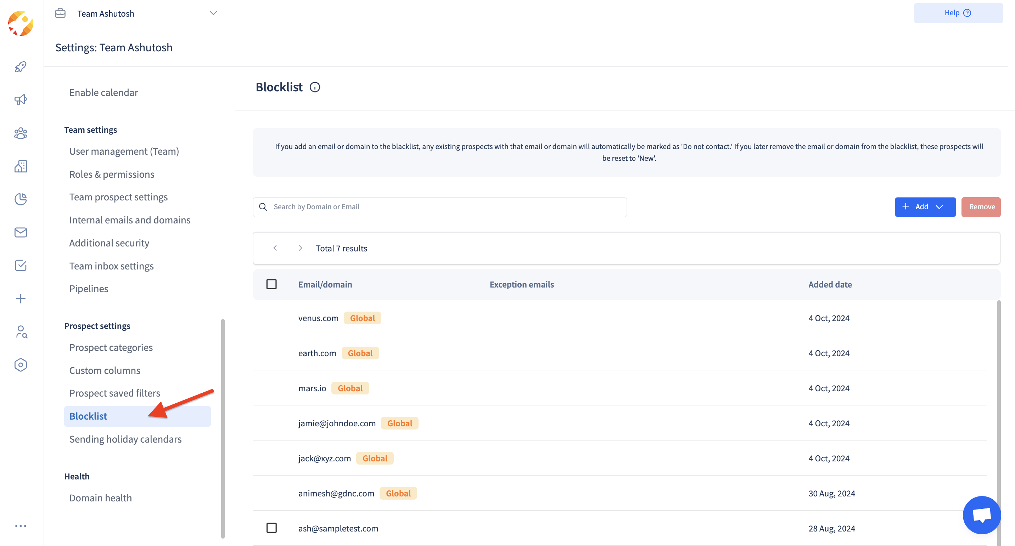Click the Remove button

coord(981,207)
